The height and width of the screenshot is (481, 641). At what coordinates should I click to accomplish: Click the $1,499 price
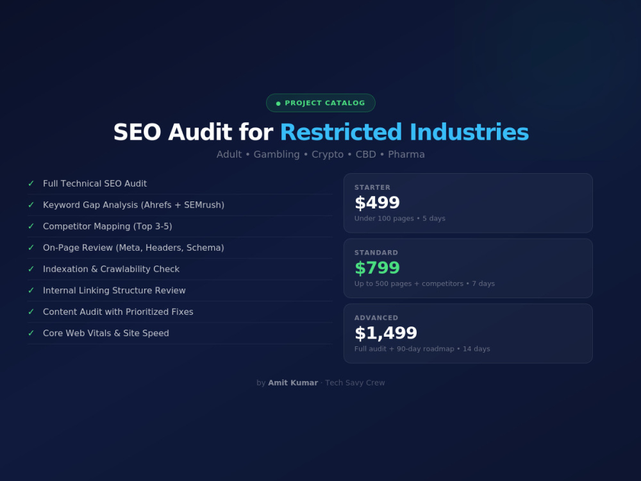click(x=385, y=333)
